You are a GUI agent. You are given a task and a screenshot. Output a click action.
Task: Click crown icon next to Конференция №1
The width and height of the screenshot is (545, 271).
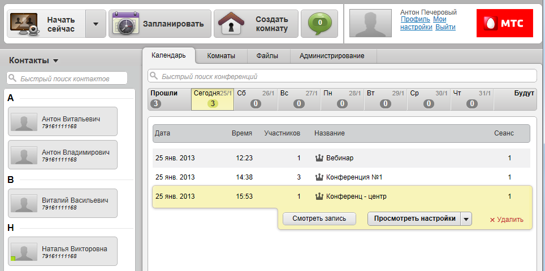pyautogui.click(x=319, y=177)
